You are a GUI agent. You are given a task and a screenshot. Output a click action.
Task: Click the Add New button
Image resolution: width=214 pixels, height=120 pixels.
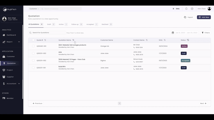click(204, 17)
